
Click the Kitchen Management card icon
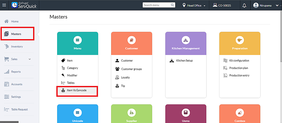click(x=186, y=40)
